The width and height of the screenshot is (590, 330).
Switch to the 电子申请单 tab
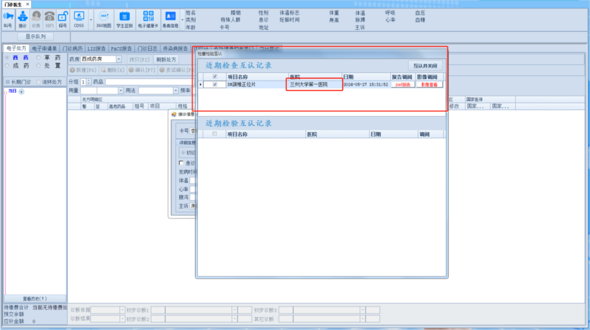44,49
